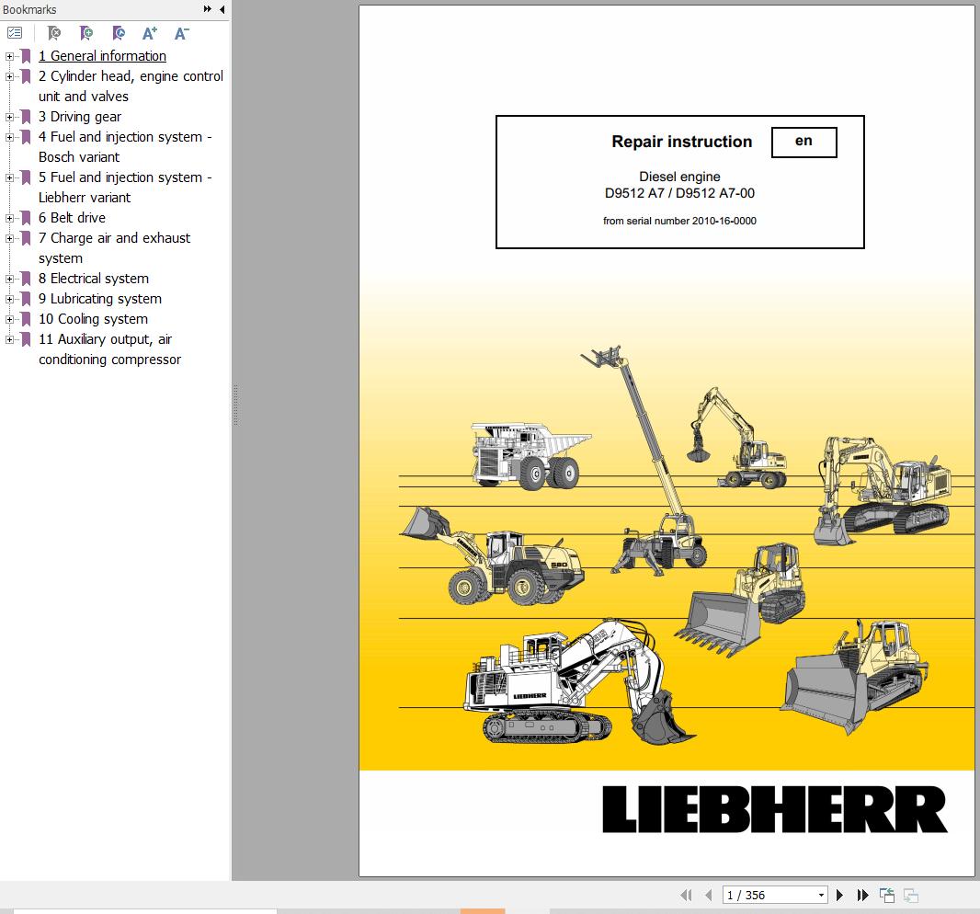The height and width of the screenshot is (914, 980).
Task: Select Fuel and injection system - Liebherr variant
Action: point(125,188)
